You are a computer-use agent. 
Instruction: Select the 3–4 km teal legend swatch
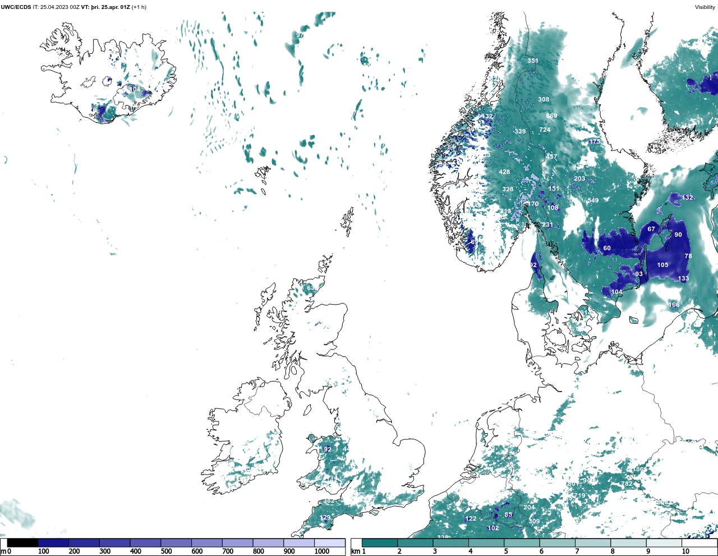click(x=451, y=543)
